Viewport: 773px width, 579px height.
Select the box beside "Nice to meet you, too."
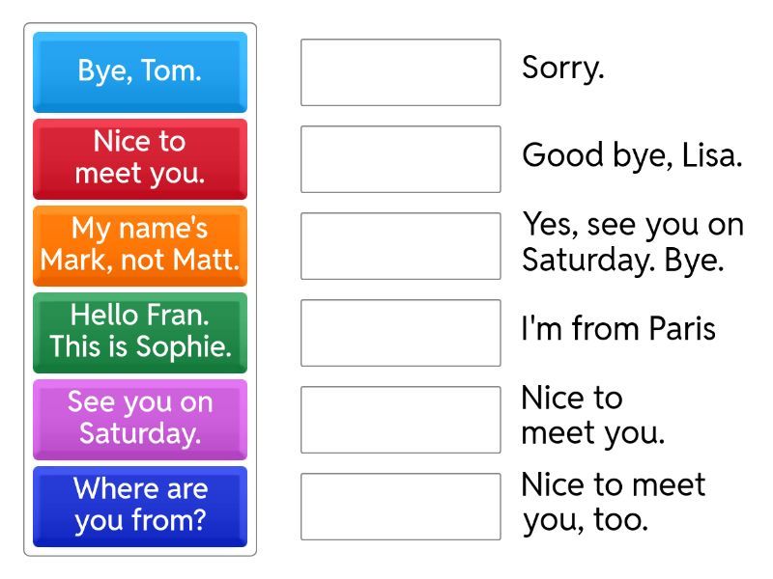[400, 507]
